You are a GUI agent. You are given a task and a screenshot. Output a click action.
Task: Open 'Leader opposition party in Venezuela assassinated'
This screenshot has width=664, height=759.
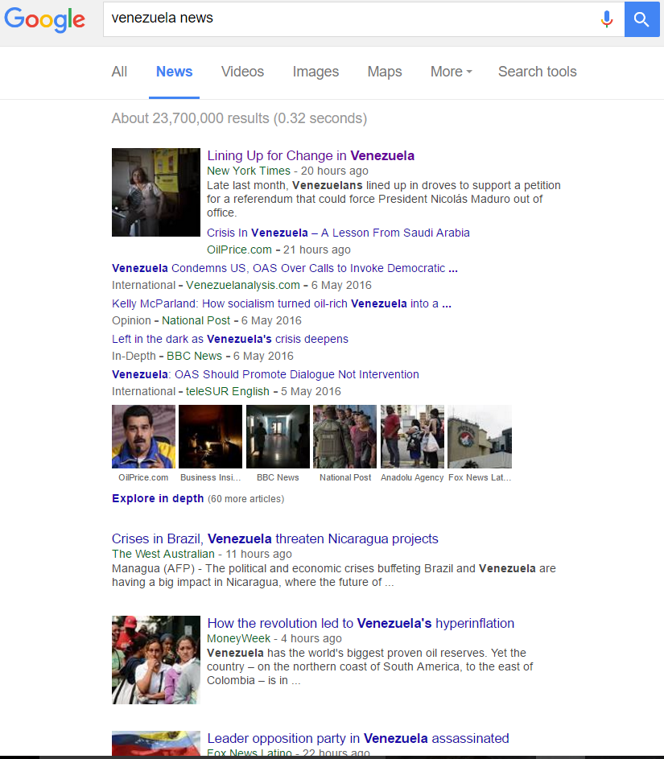pos(358,739)
